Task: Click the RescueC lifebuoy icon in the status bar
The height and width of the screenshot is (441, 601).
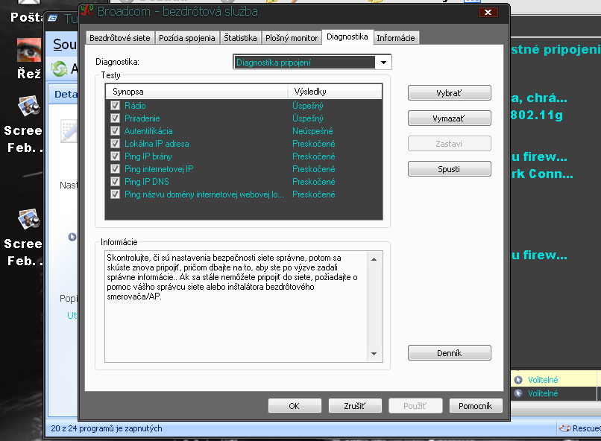Action: pyautogui.click(x=564, y=428)
